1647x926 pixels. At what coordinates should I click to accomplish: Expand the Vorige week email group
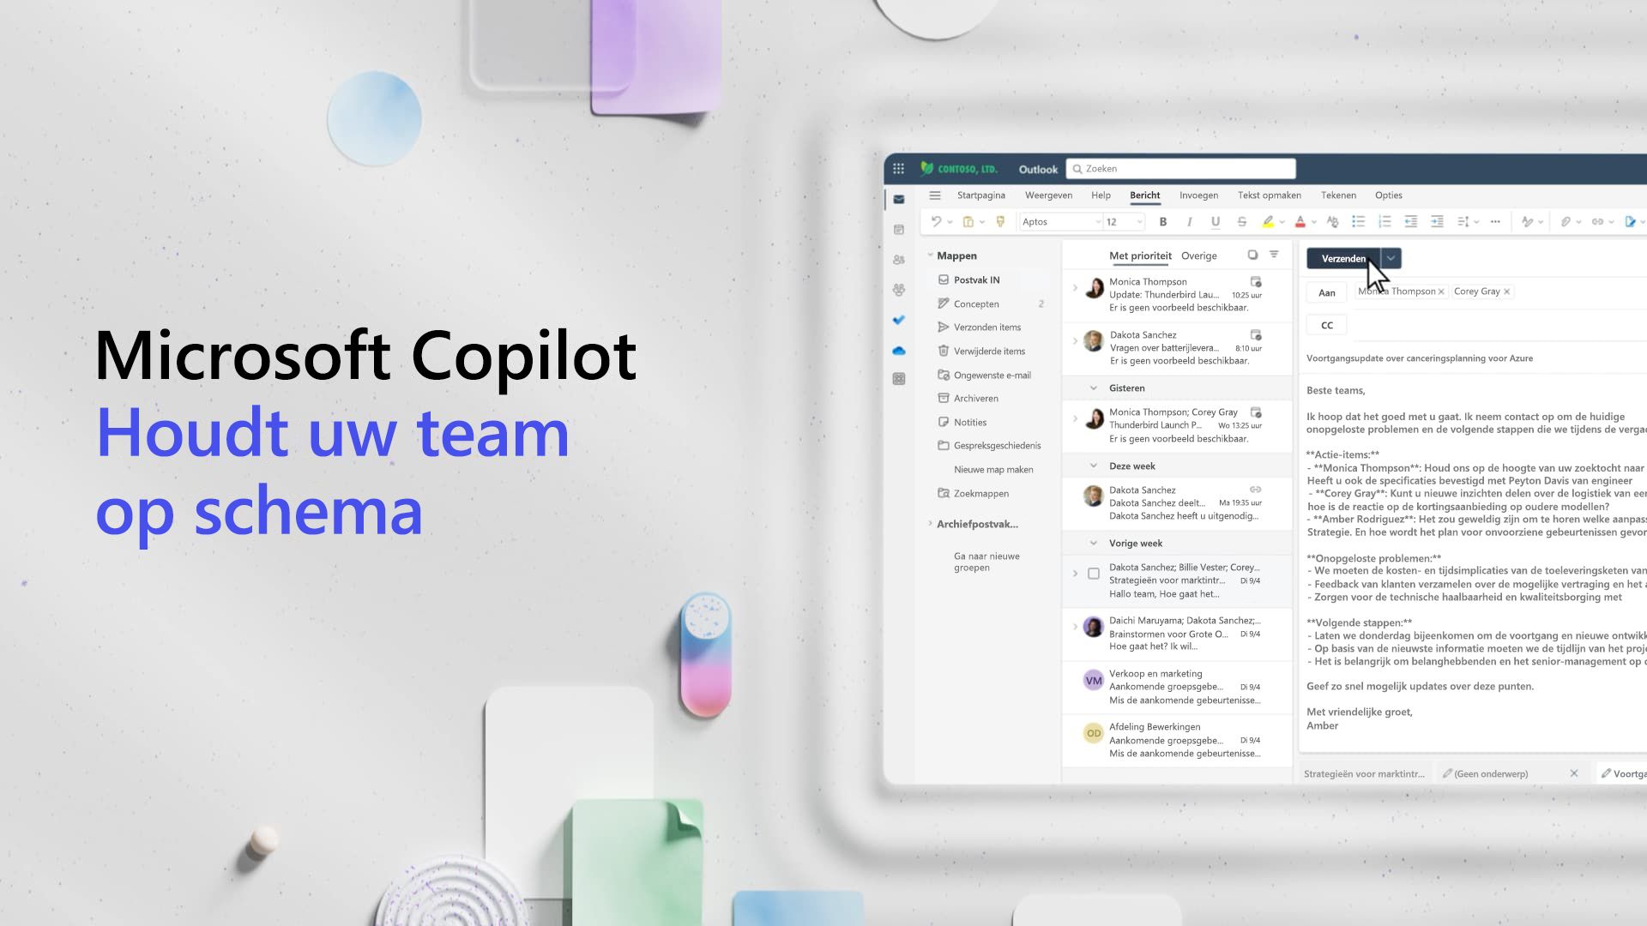point(1094,543)
